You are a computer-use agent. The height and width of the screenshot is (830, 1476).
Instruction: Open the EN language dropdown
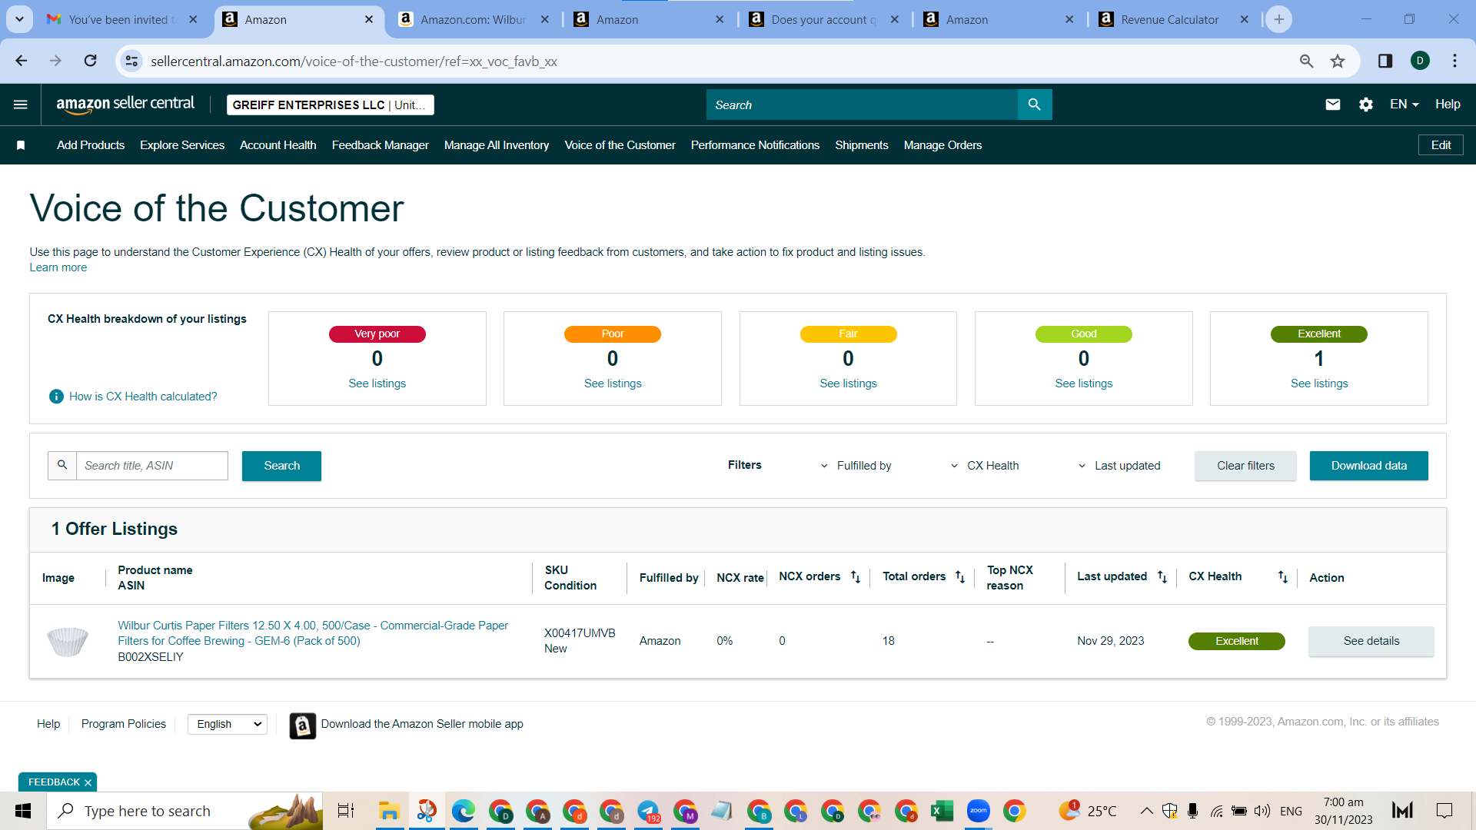[1405, 105]
